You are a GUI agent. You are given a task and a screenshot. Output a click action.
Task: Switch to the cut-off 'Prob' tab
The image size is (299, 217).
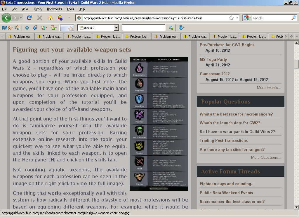(x=276, y=37)
